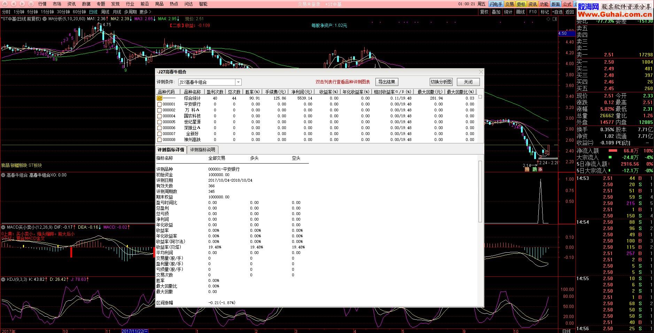
Task: Click the 复权 chart toolbar item
Action: tap(484, 12)
